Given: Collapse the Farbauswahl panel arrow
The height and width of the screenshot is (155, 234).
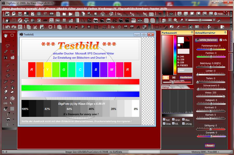Looking at the screenshot, I should tap(192, 33).
